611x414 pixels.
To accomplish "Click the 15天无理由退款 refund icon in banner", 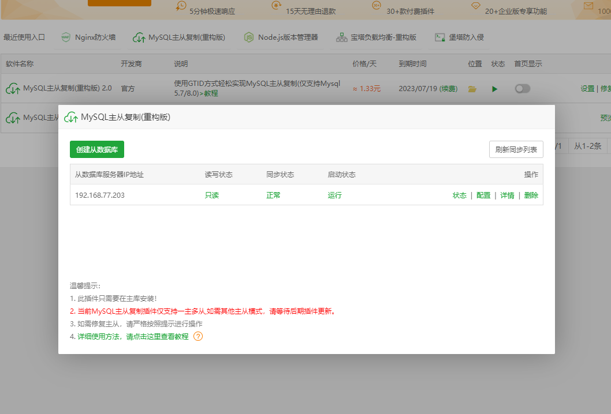I will 276,5.
